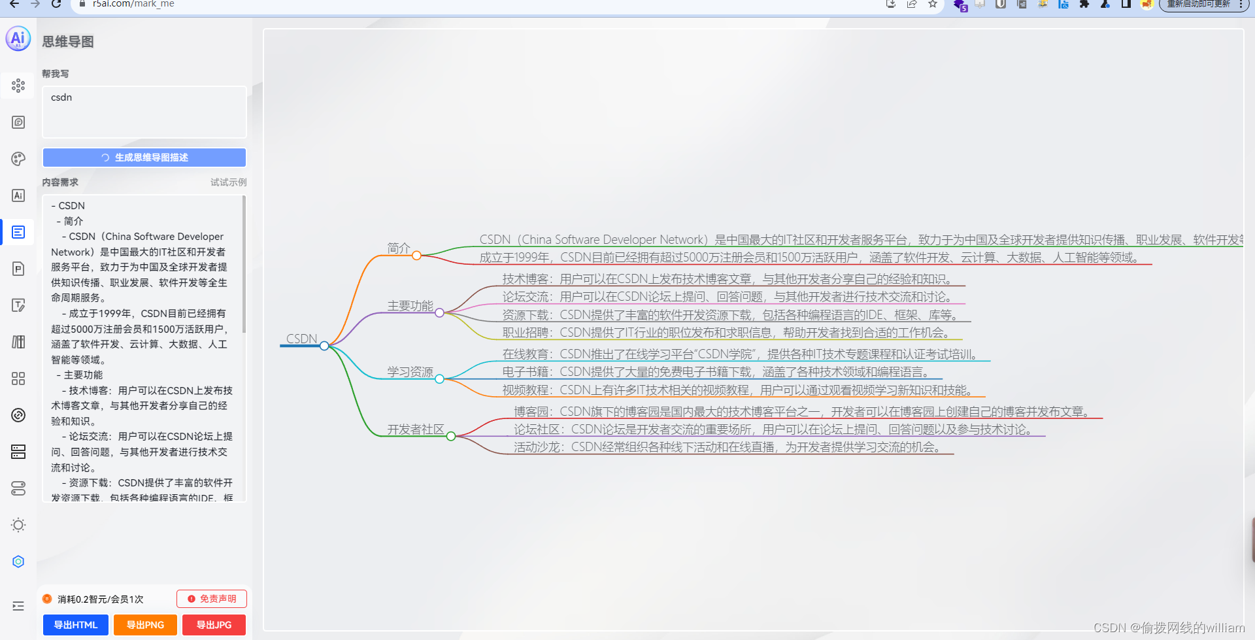This screenshot has width=1255, height=640.
Task: Open the circular link icon in sidebar
Action: 18,415
